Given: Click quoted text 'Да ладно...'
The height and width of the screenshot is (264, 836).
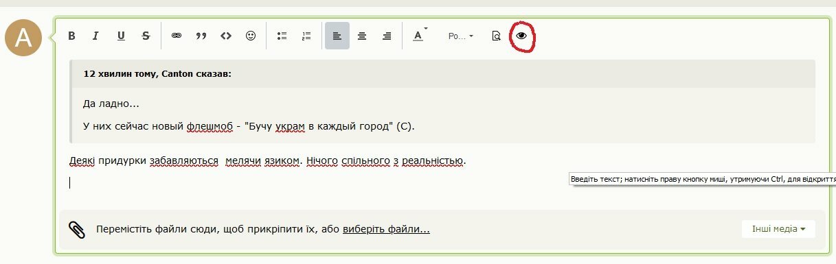Looking at the screenshot, I should [111, 104].
